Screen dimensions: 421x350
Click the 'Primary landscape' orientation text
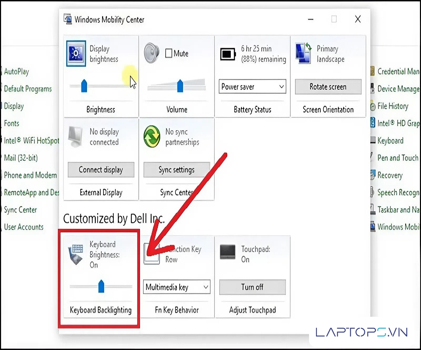pyautogui.click(x=330, y=54)
